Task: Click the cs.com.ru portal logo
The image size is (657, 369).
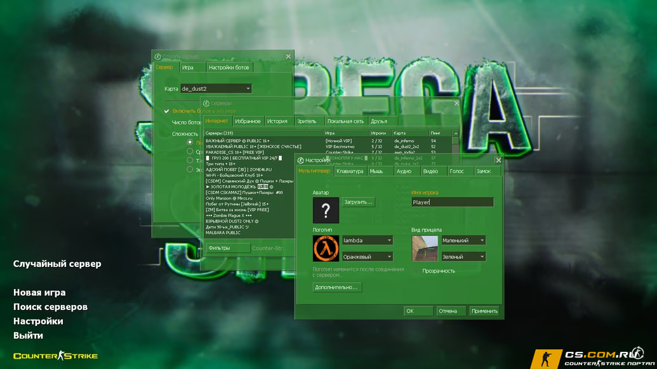Action: pyautogui.click(x=593, y=358)
